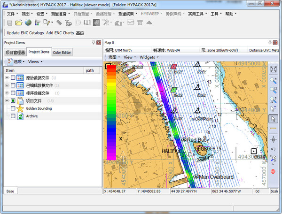Click the Base tab at panel bottom
This screenshot has height=214, width=282.
(10, 191)
